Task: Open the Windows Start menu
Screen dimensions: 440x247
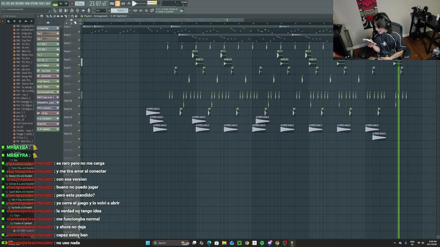Action: click(x=148, y=243)
